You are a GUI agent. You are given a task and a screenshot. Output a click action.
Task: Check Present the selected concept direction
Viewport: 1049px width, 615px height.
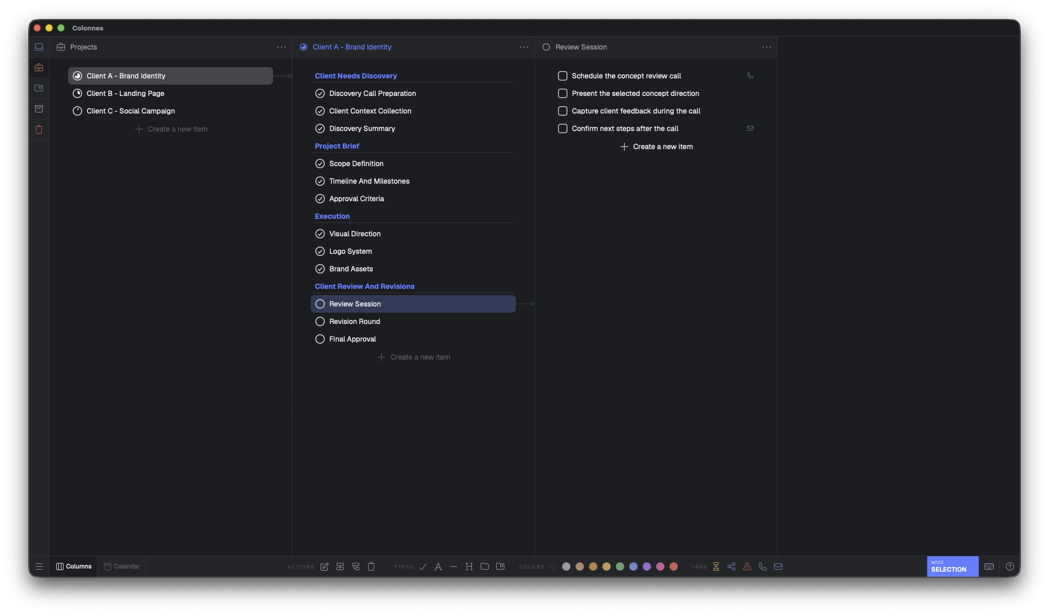pyautogui.click(x=563, y=93)
